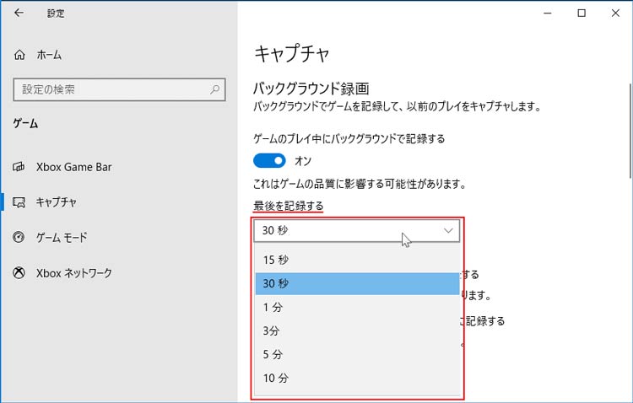Open the ゲーム モード settings label
633x403 pixels.
coord(62,237)
